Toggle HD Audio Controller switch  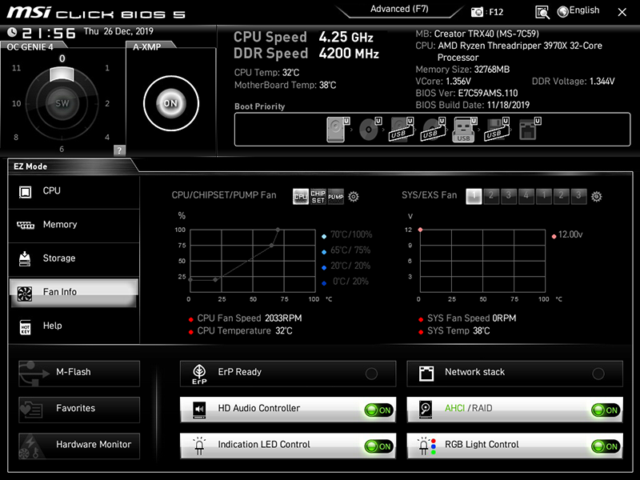coord(378,410)
